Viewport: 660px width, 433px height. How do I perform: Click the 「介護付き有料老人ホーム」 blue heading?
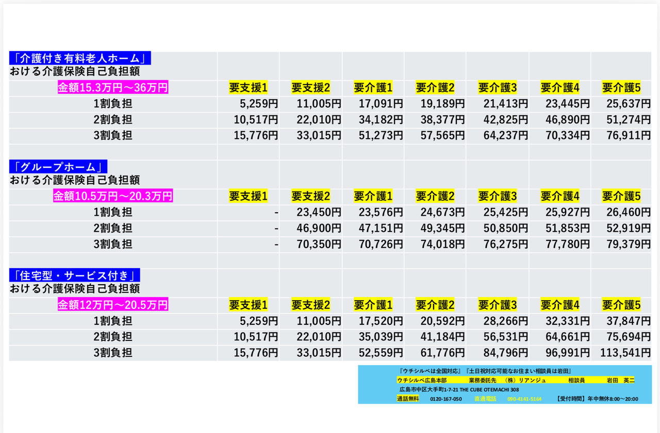80,58
